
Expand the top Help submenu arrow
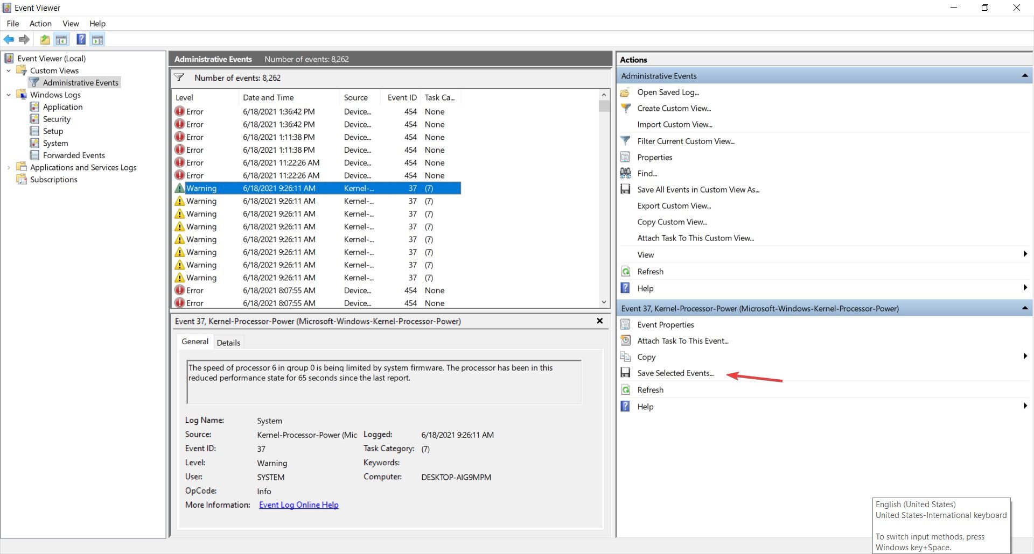(1025, 288)
